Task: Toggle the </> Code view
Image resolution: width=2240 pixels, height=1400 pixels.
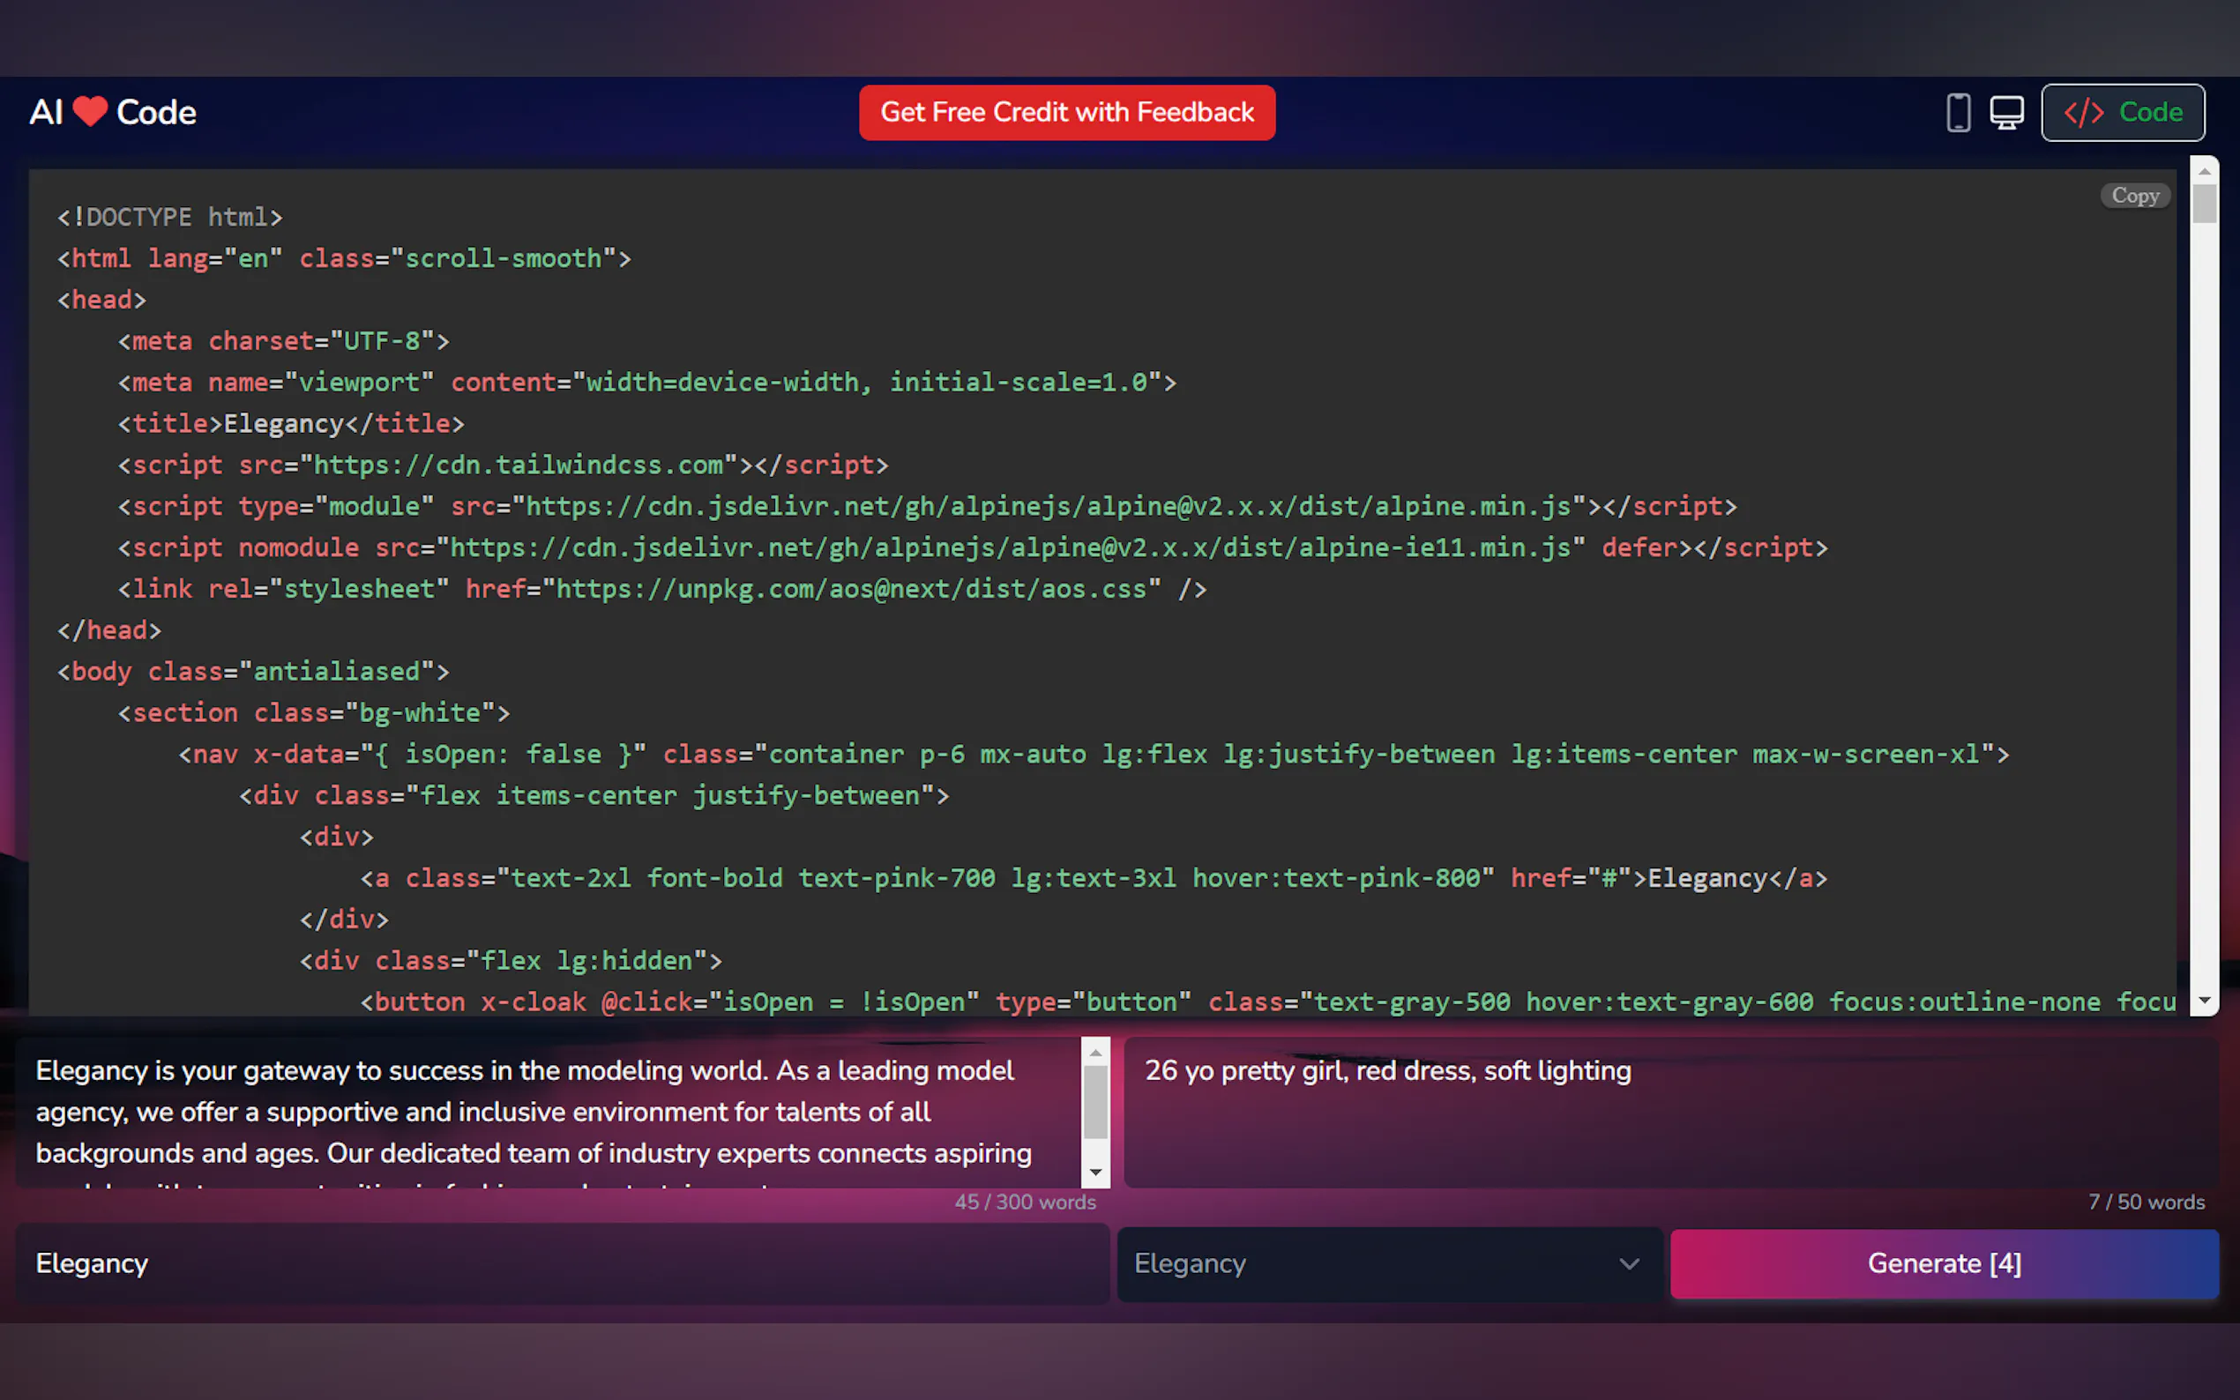Action: tap(2123, 112)
